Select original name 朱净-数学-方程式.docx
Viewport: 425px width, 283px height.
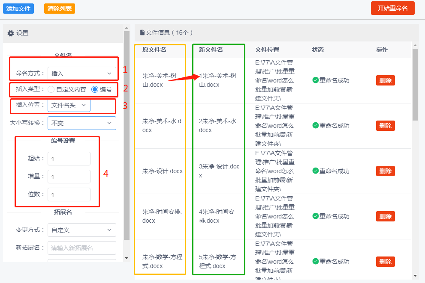tap(163, 262)
